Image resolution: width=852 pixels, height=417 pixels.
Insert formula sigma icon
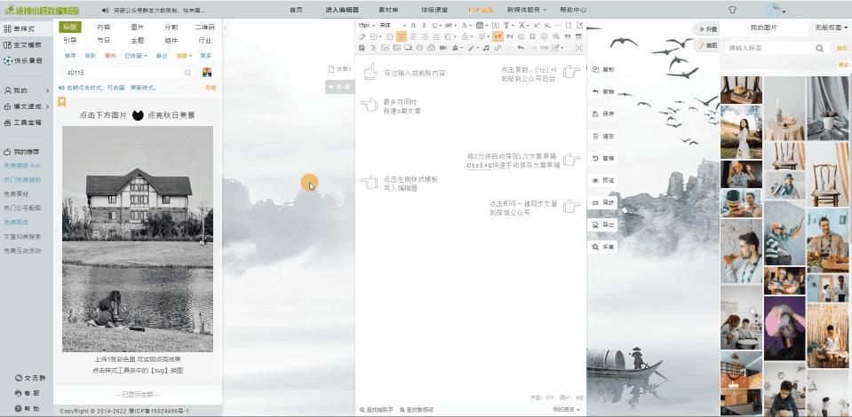tap(373, 48)
